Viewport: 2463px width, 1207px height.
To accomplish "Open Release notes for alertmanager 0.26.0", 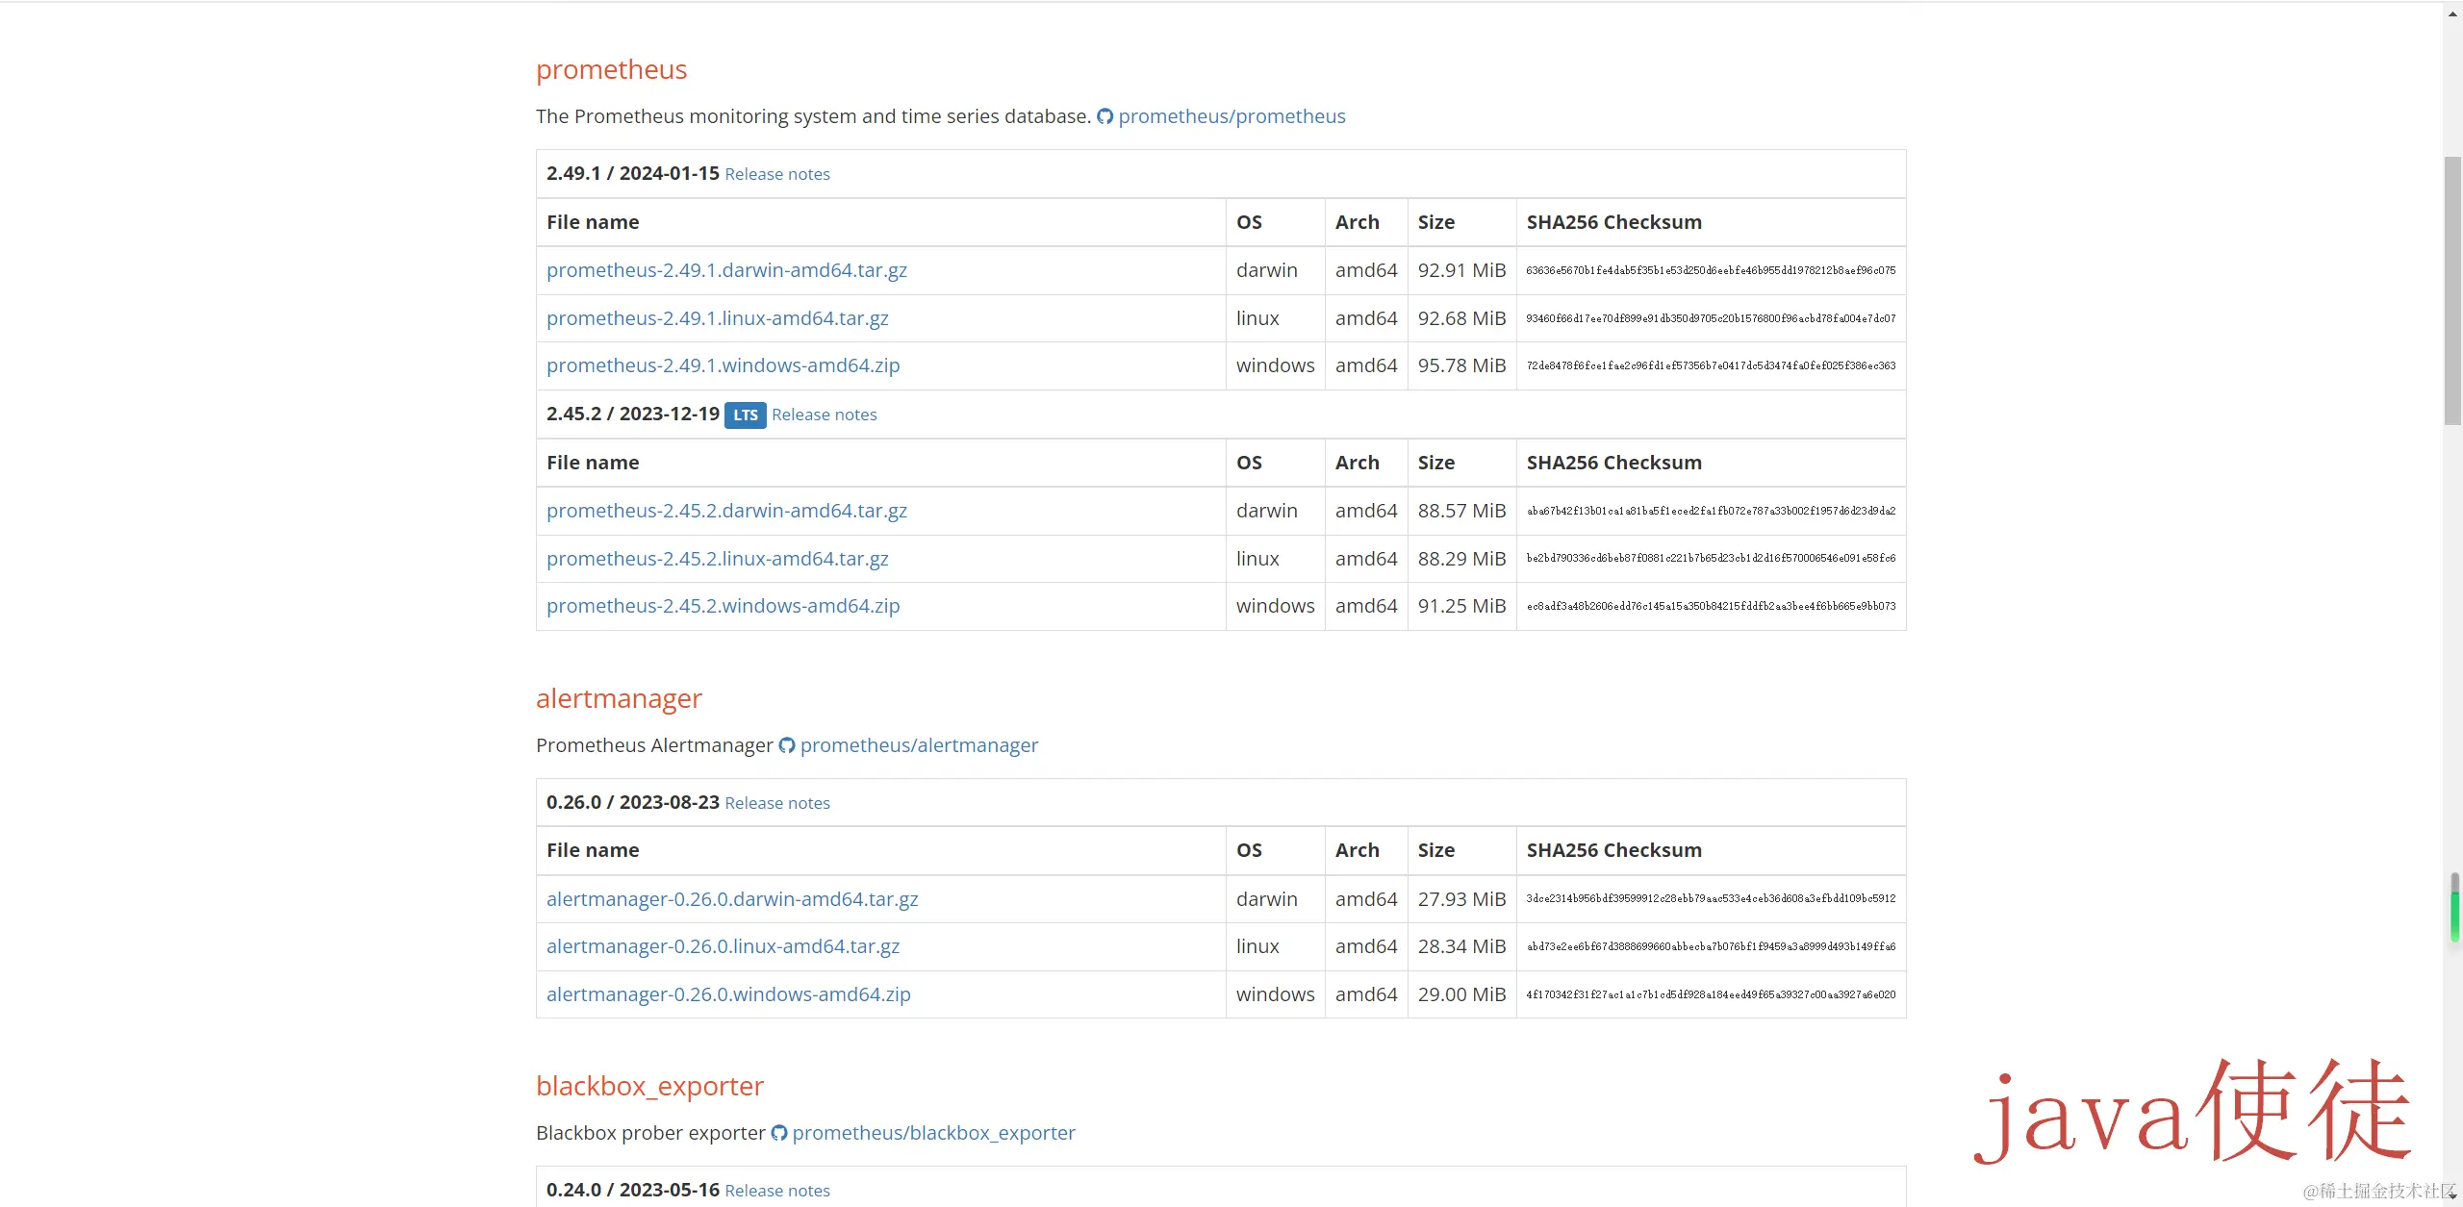I will click(x=777, y=803).
